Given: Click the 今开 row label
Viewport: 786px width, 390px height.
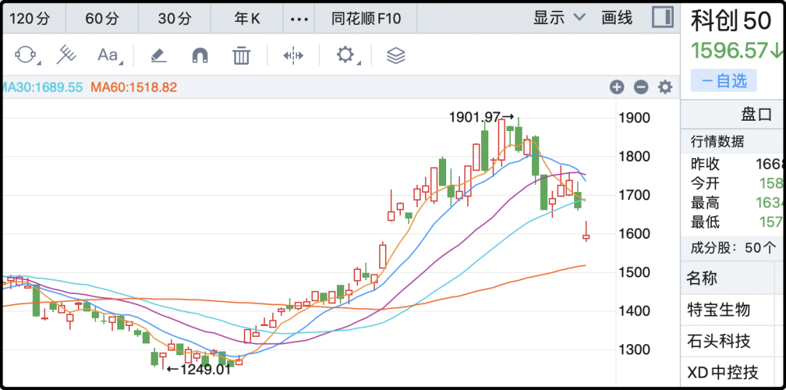Looking at the screenshot, I should (x=705, y=183).
